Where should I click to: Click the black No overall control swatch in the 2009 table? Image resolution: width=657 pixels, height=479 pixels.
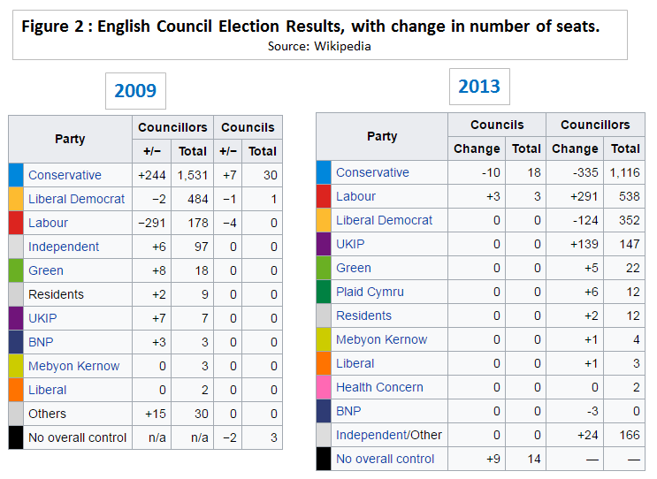[15, 437]
